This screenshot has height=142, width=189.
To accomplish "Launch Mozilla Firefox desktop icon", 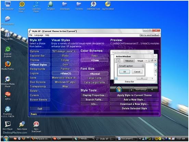I will (8, 66).
